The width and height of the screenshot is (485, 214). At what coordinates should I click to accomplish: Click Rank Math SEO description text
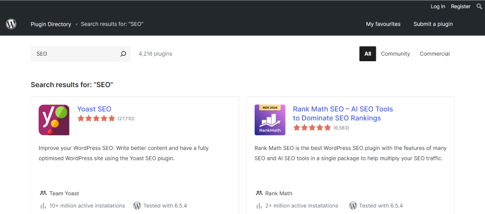pos(351,153)
